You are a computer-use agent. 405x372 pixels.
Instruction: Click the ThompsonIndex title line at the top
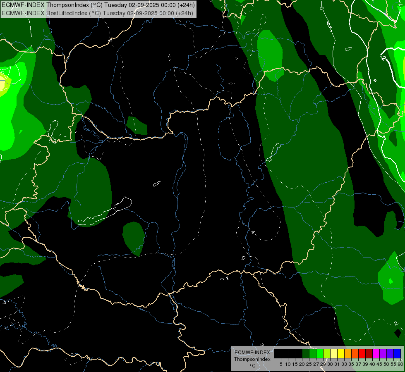tap(98, 5)
